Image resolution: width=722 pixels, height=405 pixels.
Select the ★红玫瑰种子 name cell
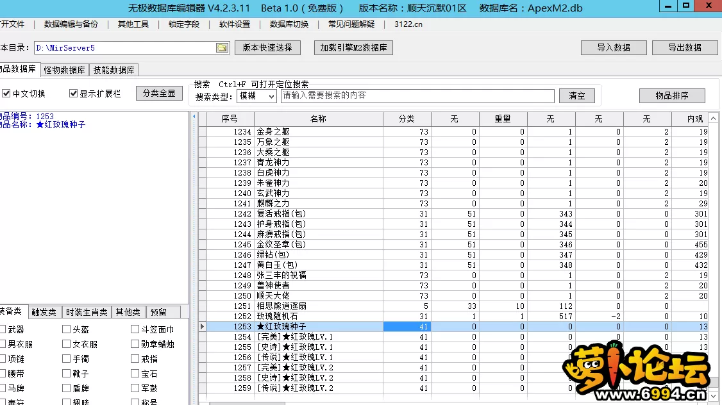[318, 326]
